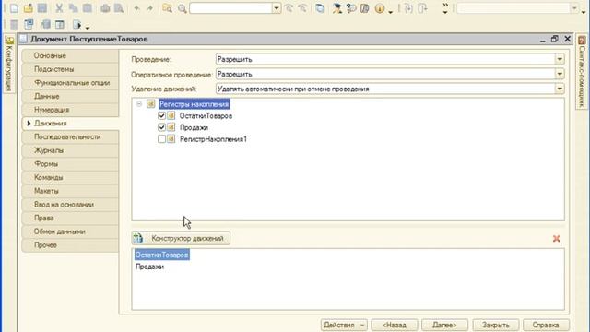The image size is (590, 332).
Task: Open the second-row toolbar options arrow
Action: (88, 28)
